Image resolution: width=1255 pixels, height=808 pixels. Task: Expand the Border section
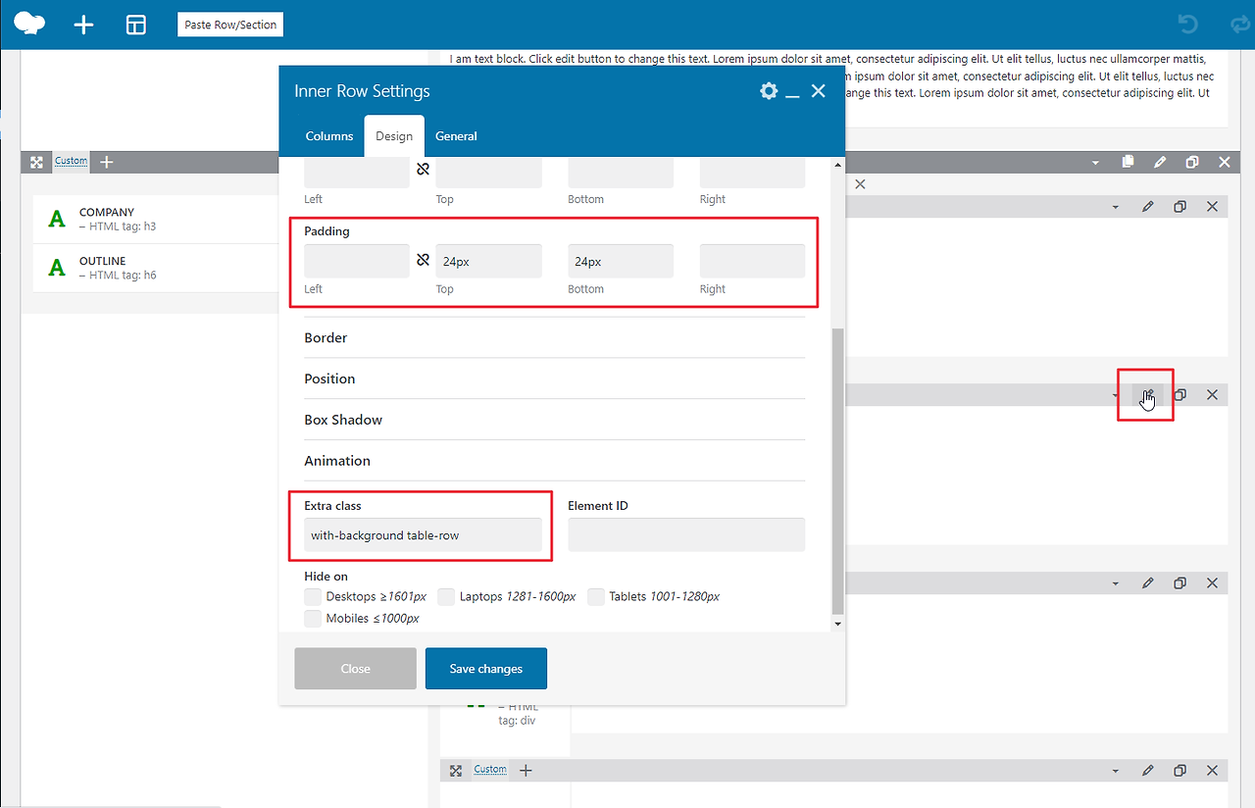coord(554,337)
